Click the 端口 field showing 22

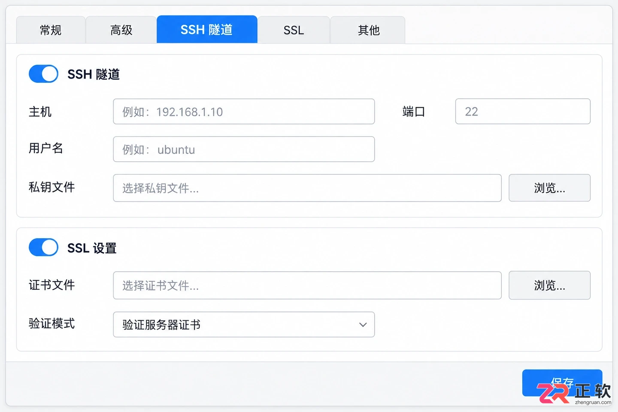(x=523, y=112)
